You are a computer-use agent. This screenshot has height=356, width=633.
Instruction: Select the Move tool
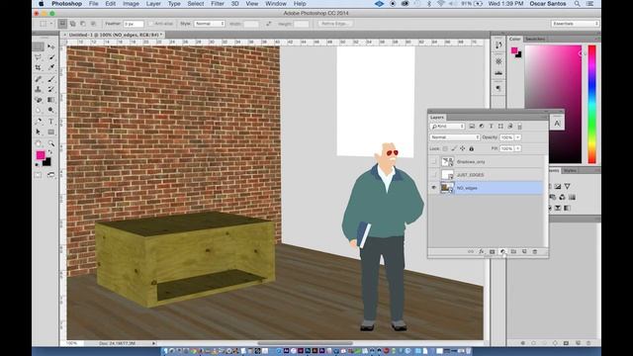coord(51,46)
